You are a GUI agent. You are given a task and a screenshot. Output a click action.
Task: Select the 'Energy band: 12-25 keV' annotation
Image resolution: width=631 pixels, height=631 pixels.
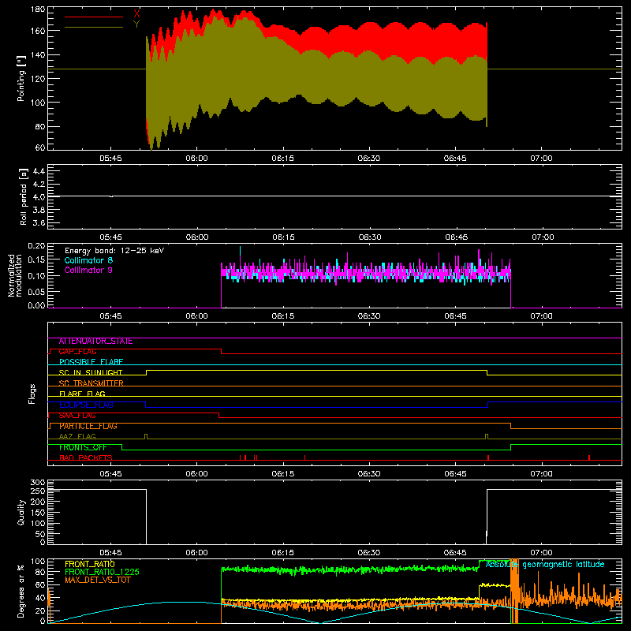point(114,251)
